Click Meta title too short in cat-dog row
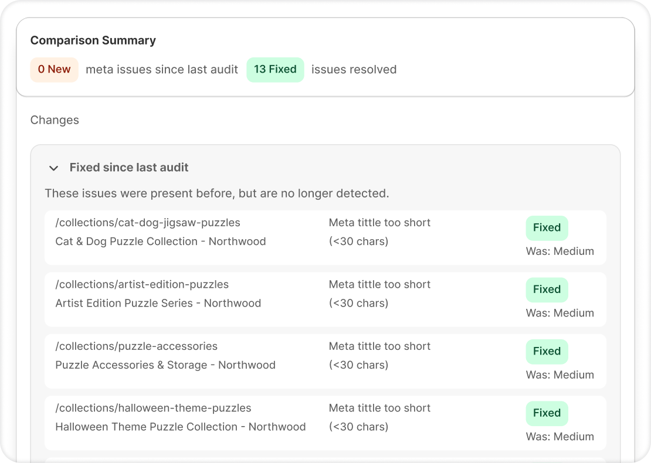Screen dimensions: 651x463 point(379,223)
